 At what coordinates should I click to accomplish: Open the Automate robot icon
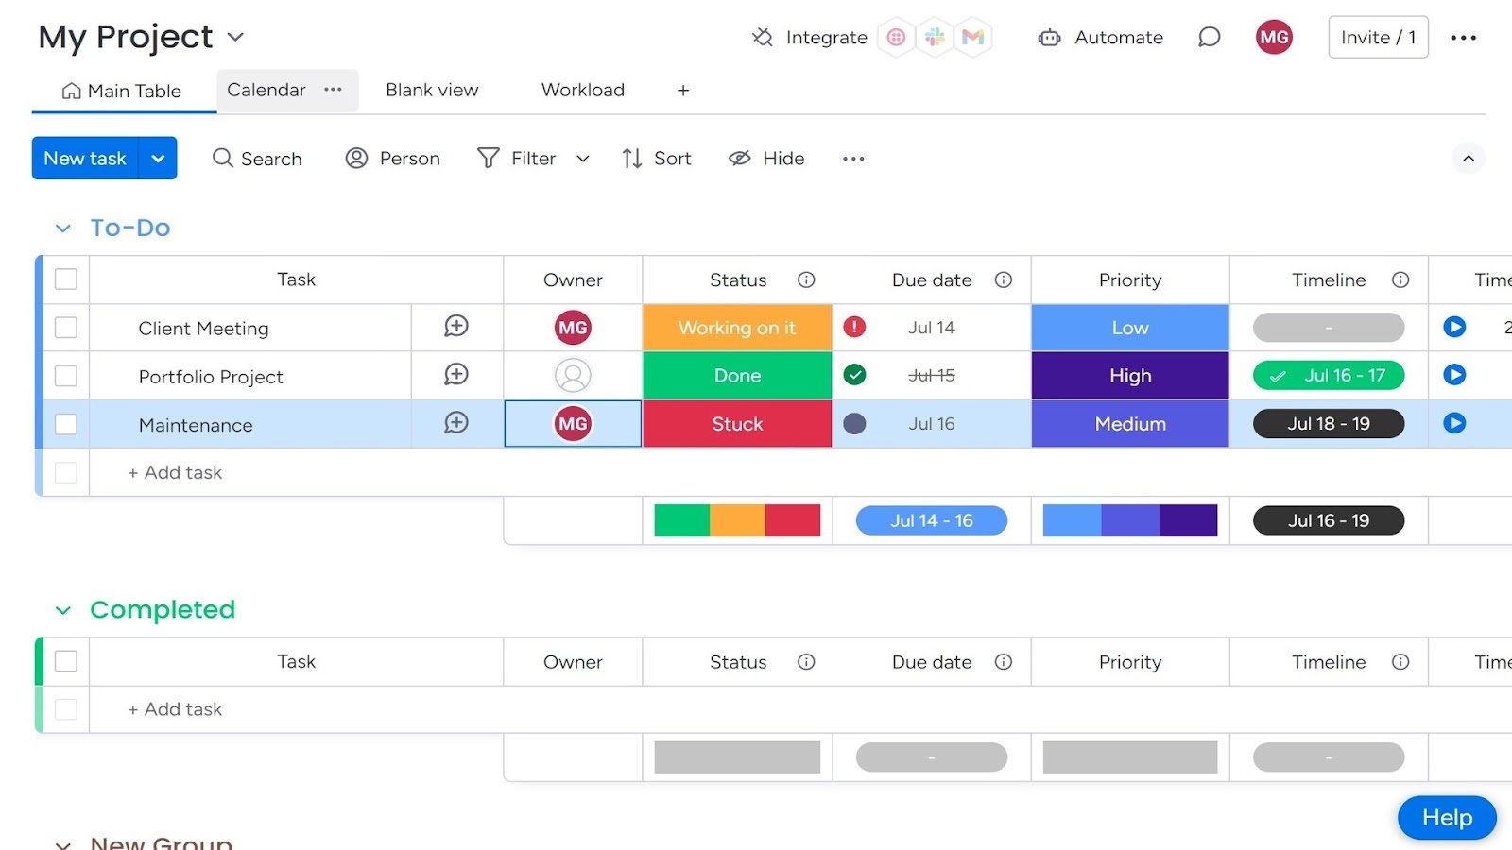tap(1049, 38)
